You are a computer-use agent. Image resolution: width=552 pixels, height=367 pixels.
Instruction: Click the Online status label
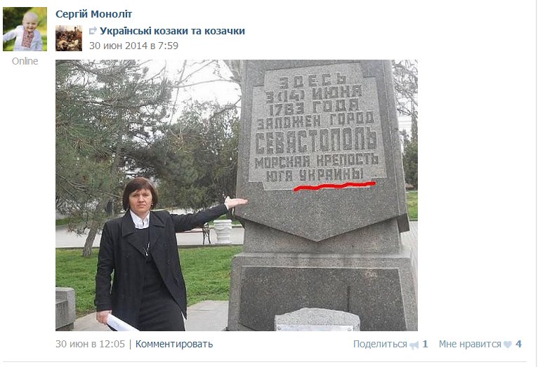(25, 61)
